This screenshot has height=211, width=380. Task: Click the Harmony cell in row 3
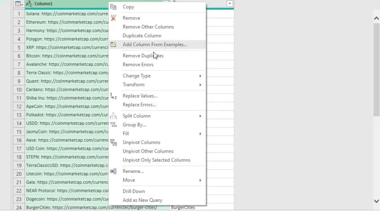66,30
